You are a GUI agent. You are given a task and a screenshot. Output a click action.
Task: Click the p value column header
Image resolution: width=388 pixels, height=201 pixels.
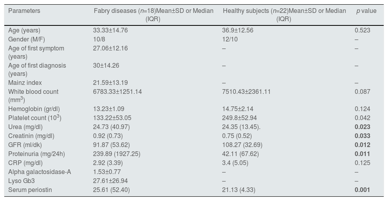[366, 11]
